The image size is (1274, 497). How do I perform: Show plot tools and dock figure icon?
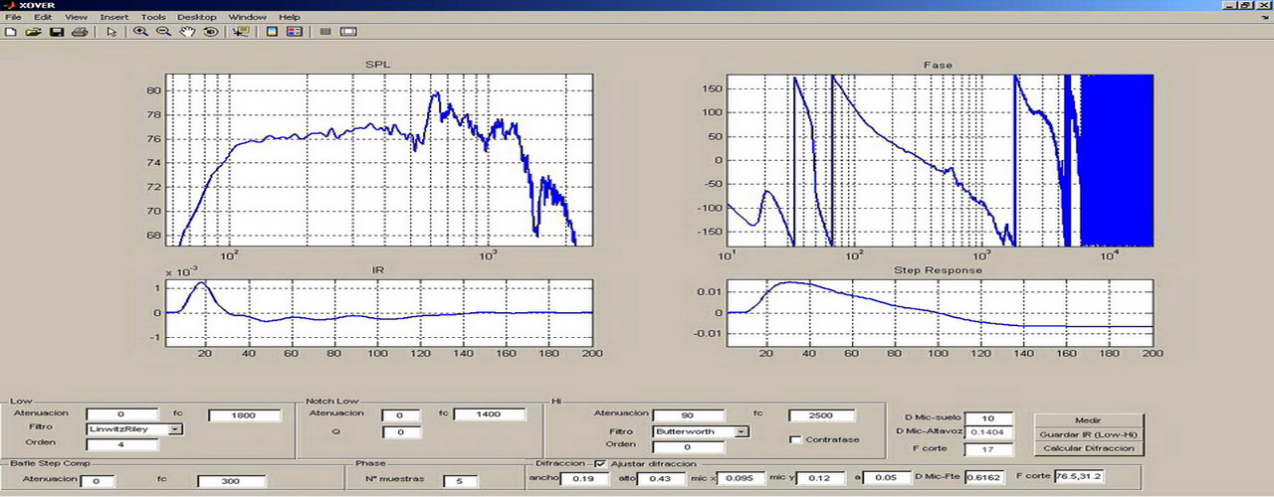click(x=348, y=32)
